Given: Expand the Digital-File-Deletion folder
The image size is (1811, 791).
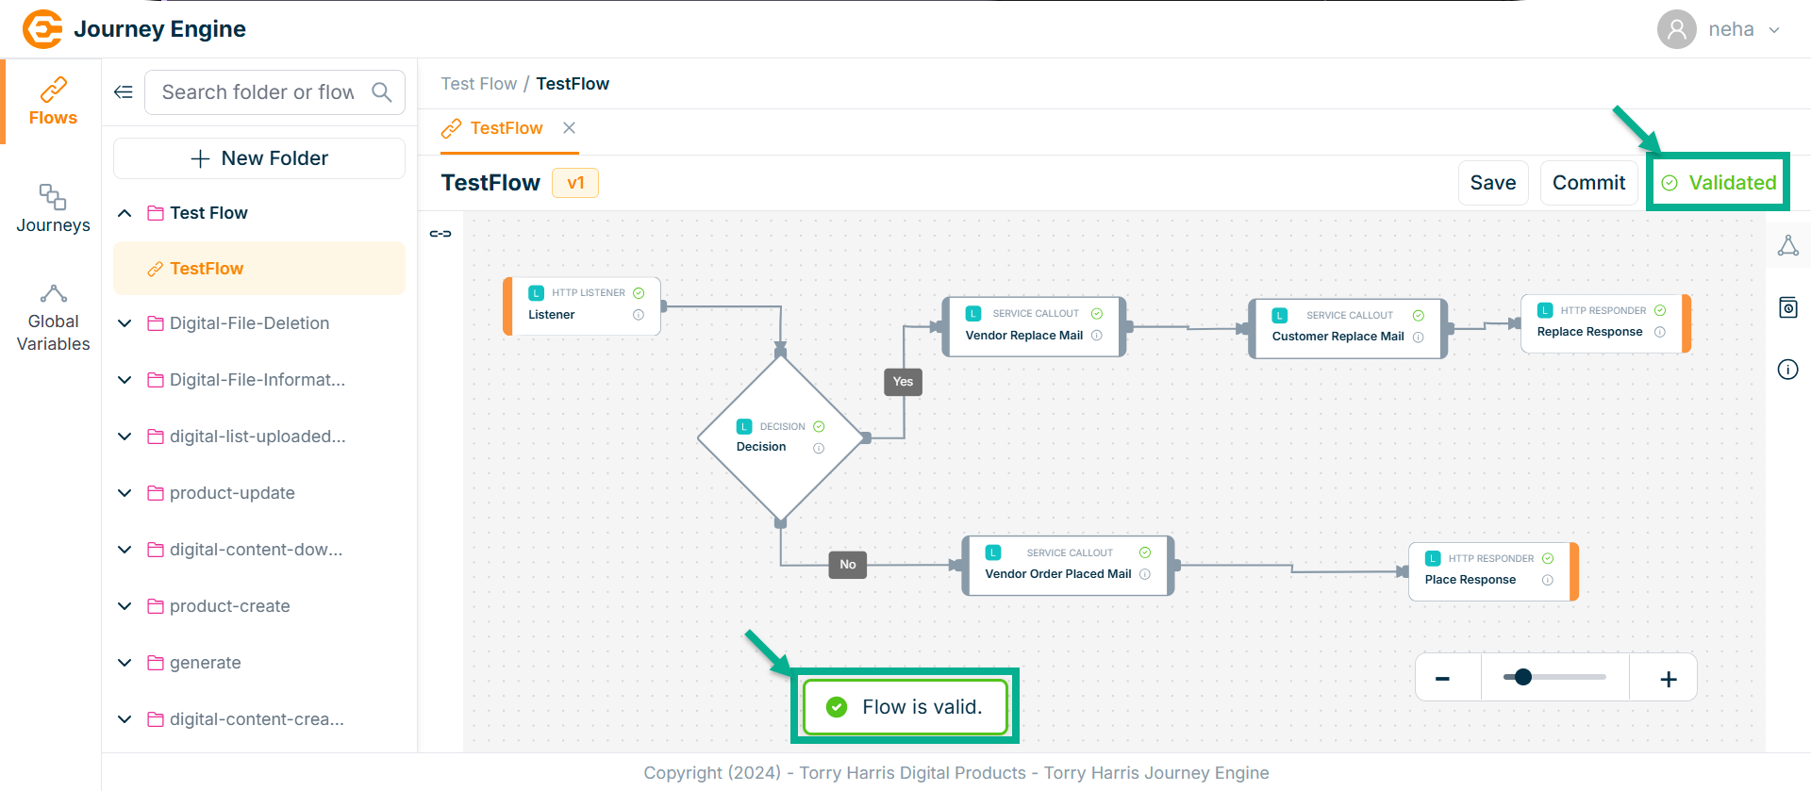Looking at the screenshot, I should point(125,323).
